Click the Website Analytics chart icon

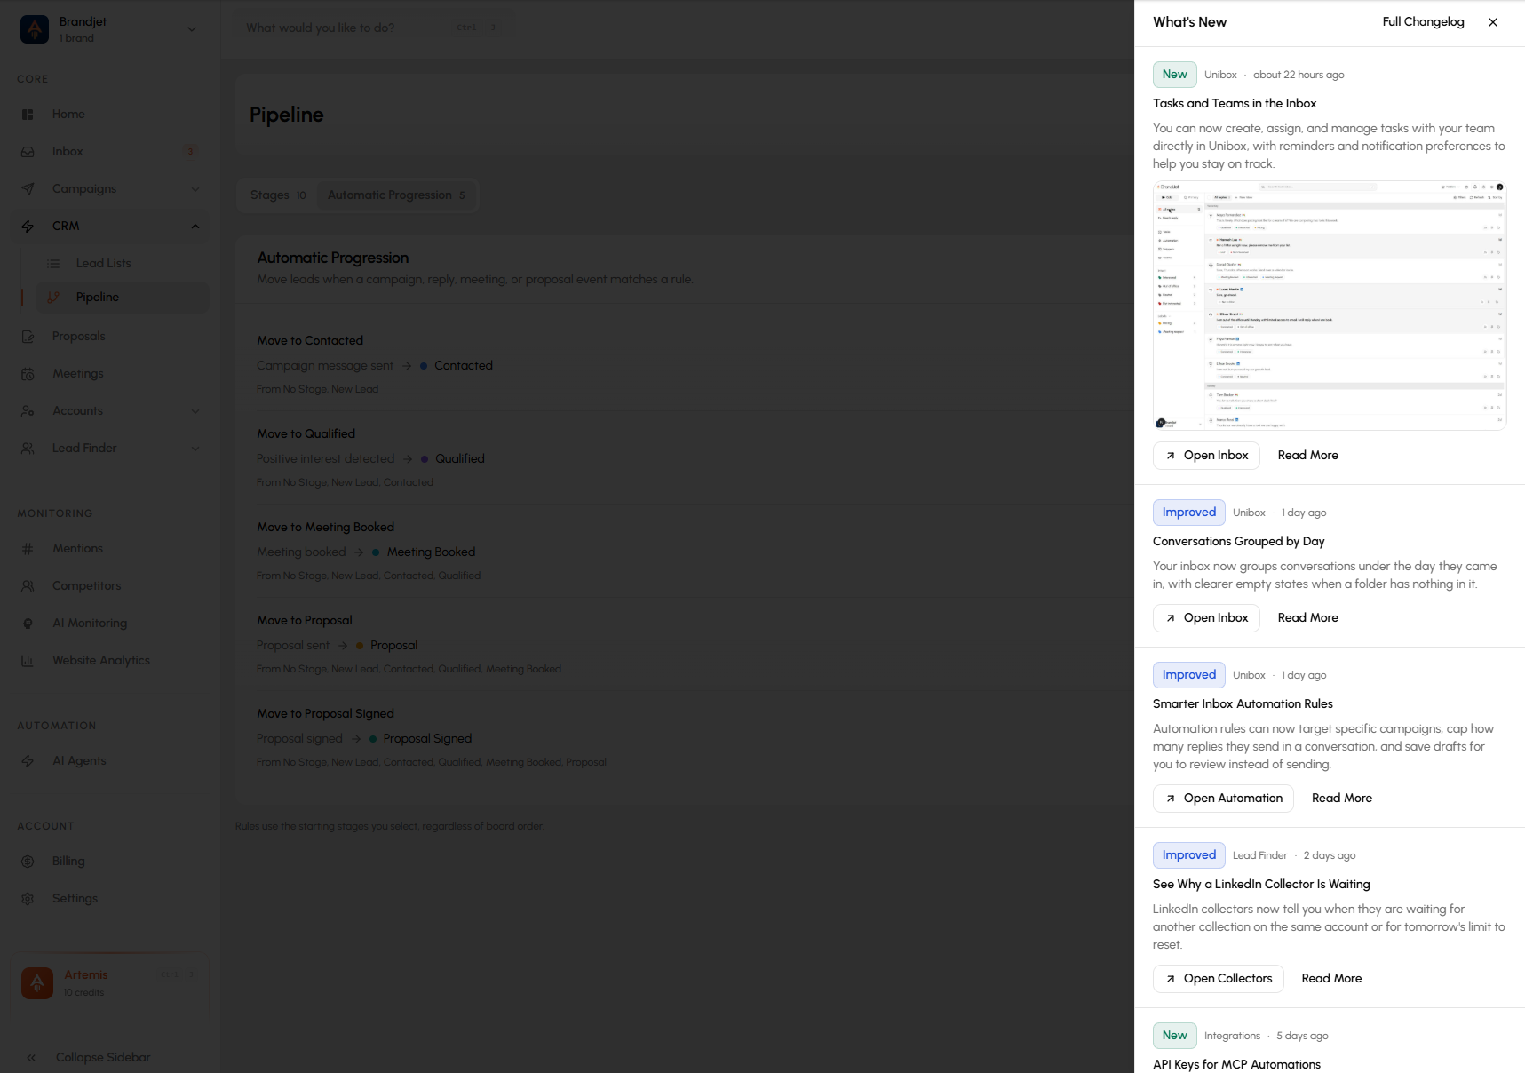click(28, 661)
